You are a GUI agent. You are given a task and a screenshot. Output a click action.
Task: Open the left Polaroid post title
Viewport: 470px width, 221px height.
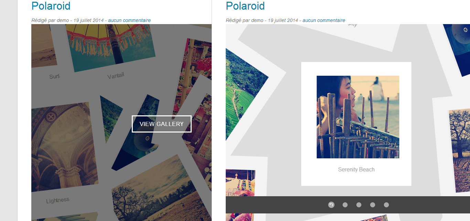click(x=51, y=6)
